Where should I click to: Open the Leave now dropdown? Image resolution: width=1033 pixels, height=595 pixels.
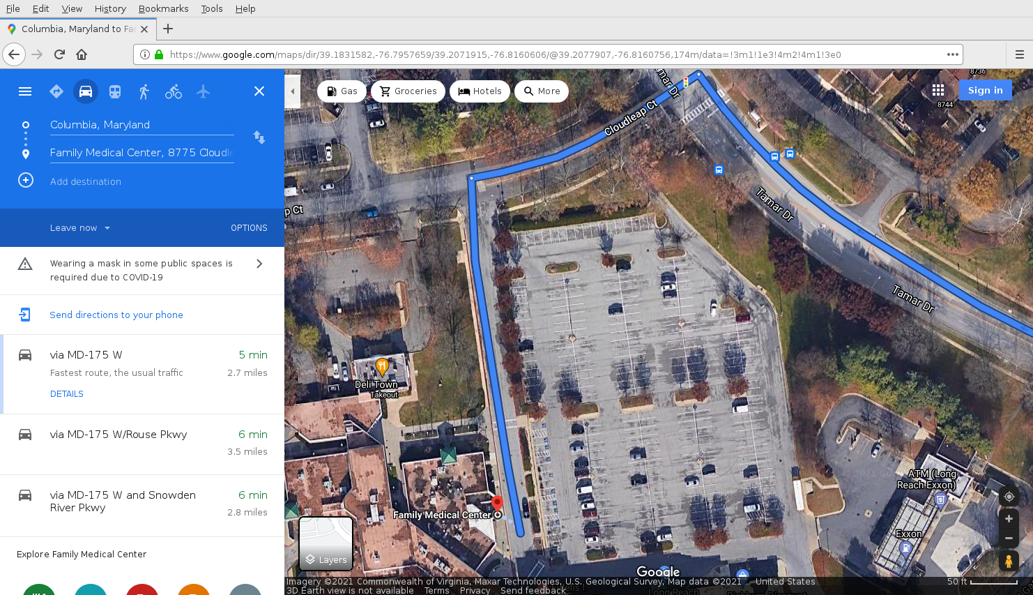pos(79,228)
